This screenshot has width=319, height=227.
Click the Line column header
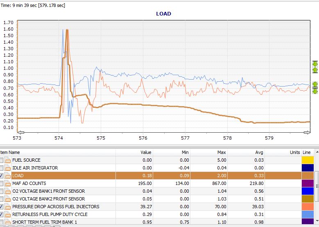point(308,152)
